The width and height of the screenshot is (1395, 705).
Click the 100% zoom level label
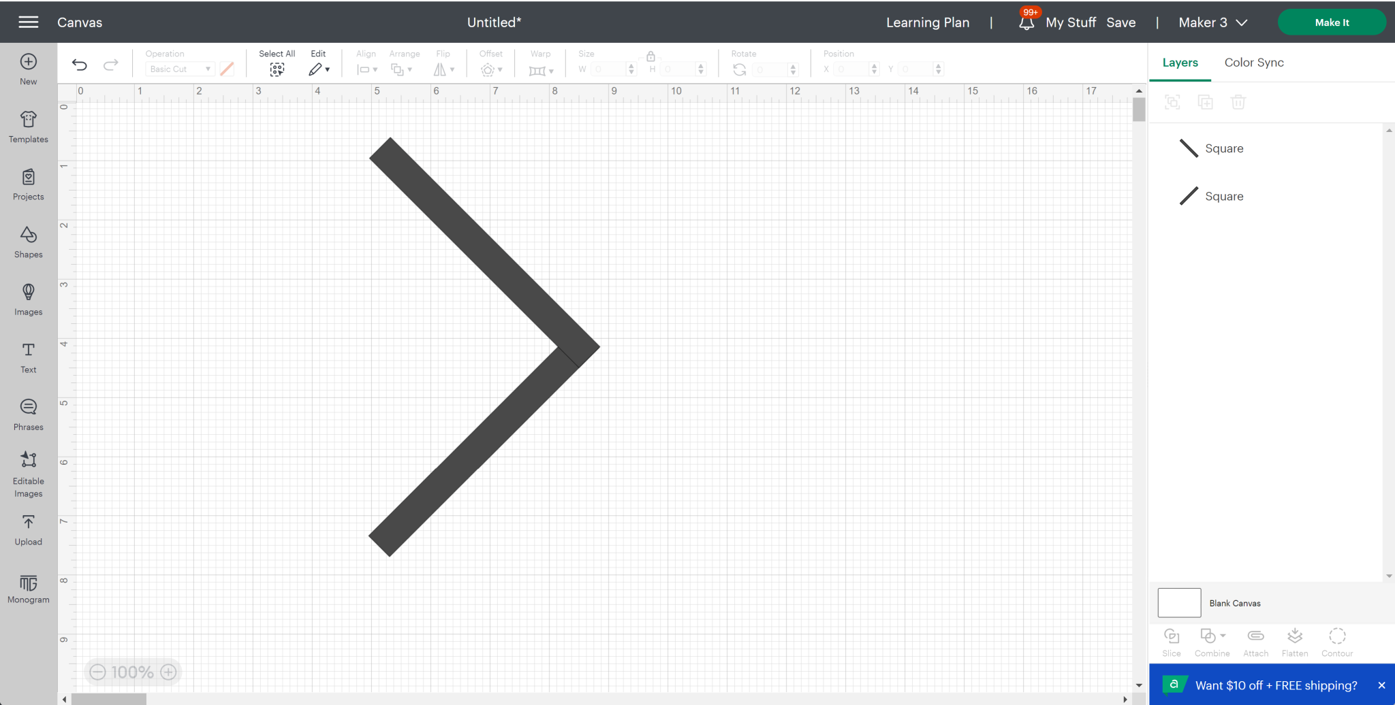click(132, 672)
